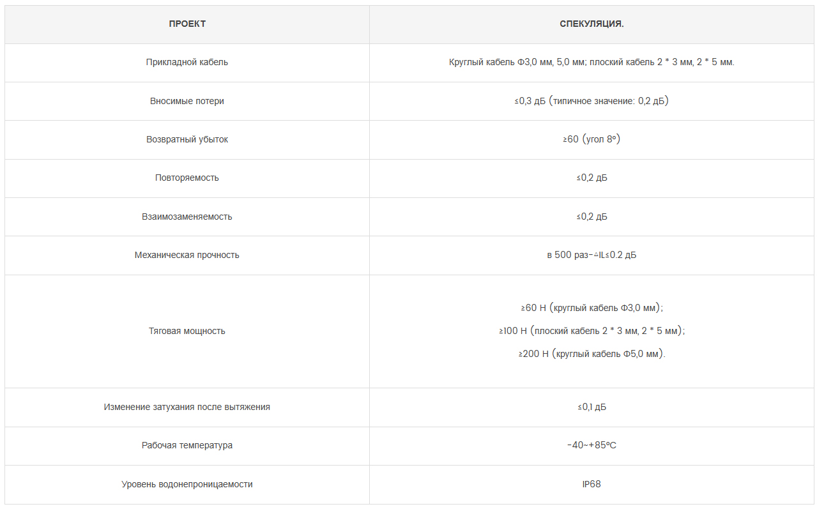Viewport: 817px width, 509px height.
Task: Select the Вносимые потери cell
Action: (x=187, y=101)
